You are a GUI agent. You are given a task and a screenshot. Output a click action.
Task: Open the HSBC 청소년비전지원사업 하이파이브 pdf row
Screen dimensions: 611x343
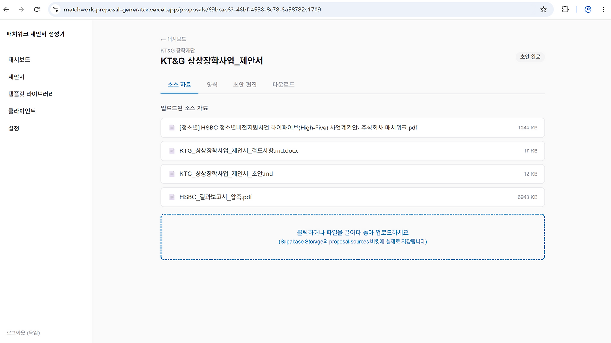353,128
